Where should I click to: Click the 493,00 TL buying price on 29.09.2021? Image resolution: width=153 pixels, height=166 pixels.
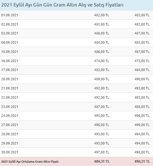tap(102, 143)
